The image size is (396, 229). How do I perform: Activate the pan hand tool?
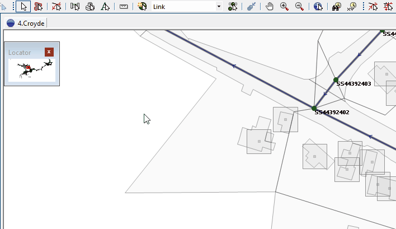point(270,7)
